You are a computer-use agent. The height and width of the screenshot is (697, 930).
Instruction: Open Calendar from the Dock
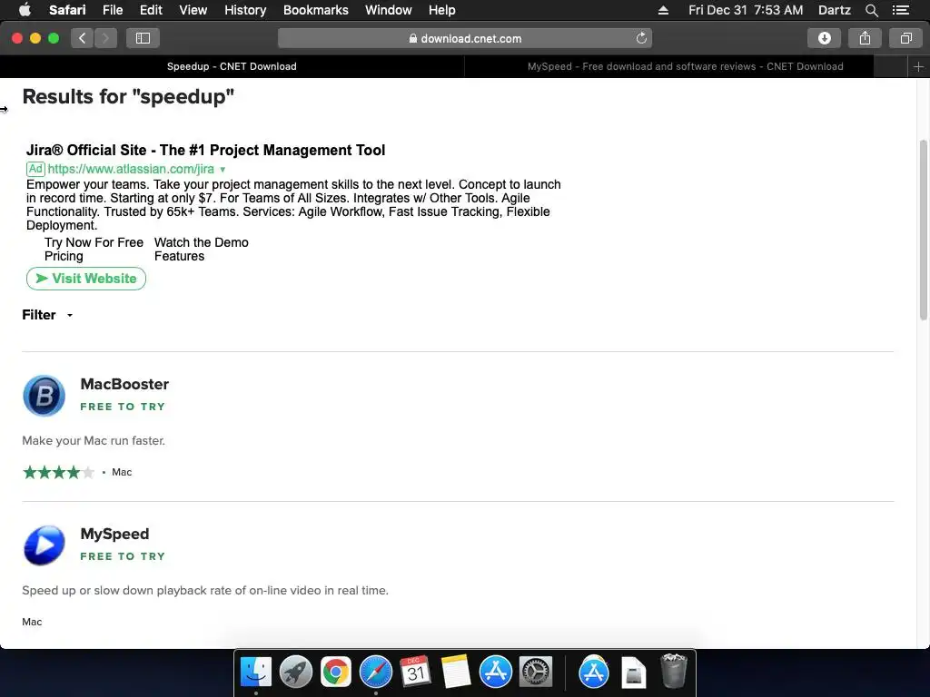tap(416, 672)
